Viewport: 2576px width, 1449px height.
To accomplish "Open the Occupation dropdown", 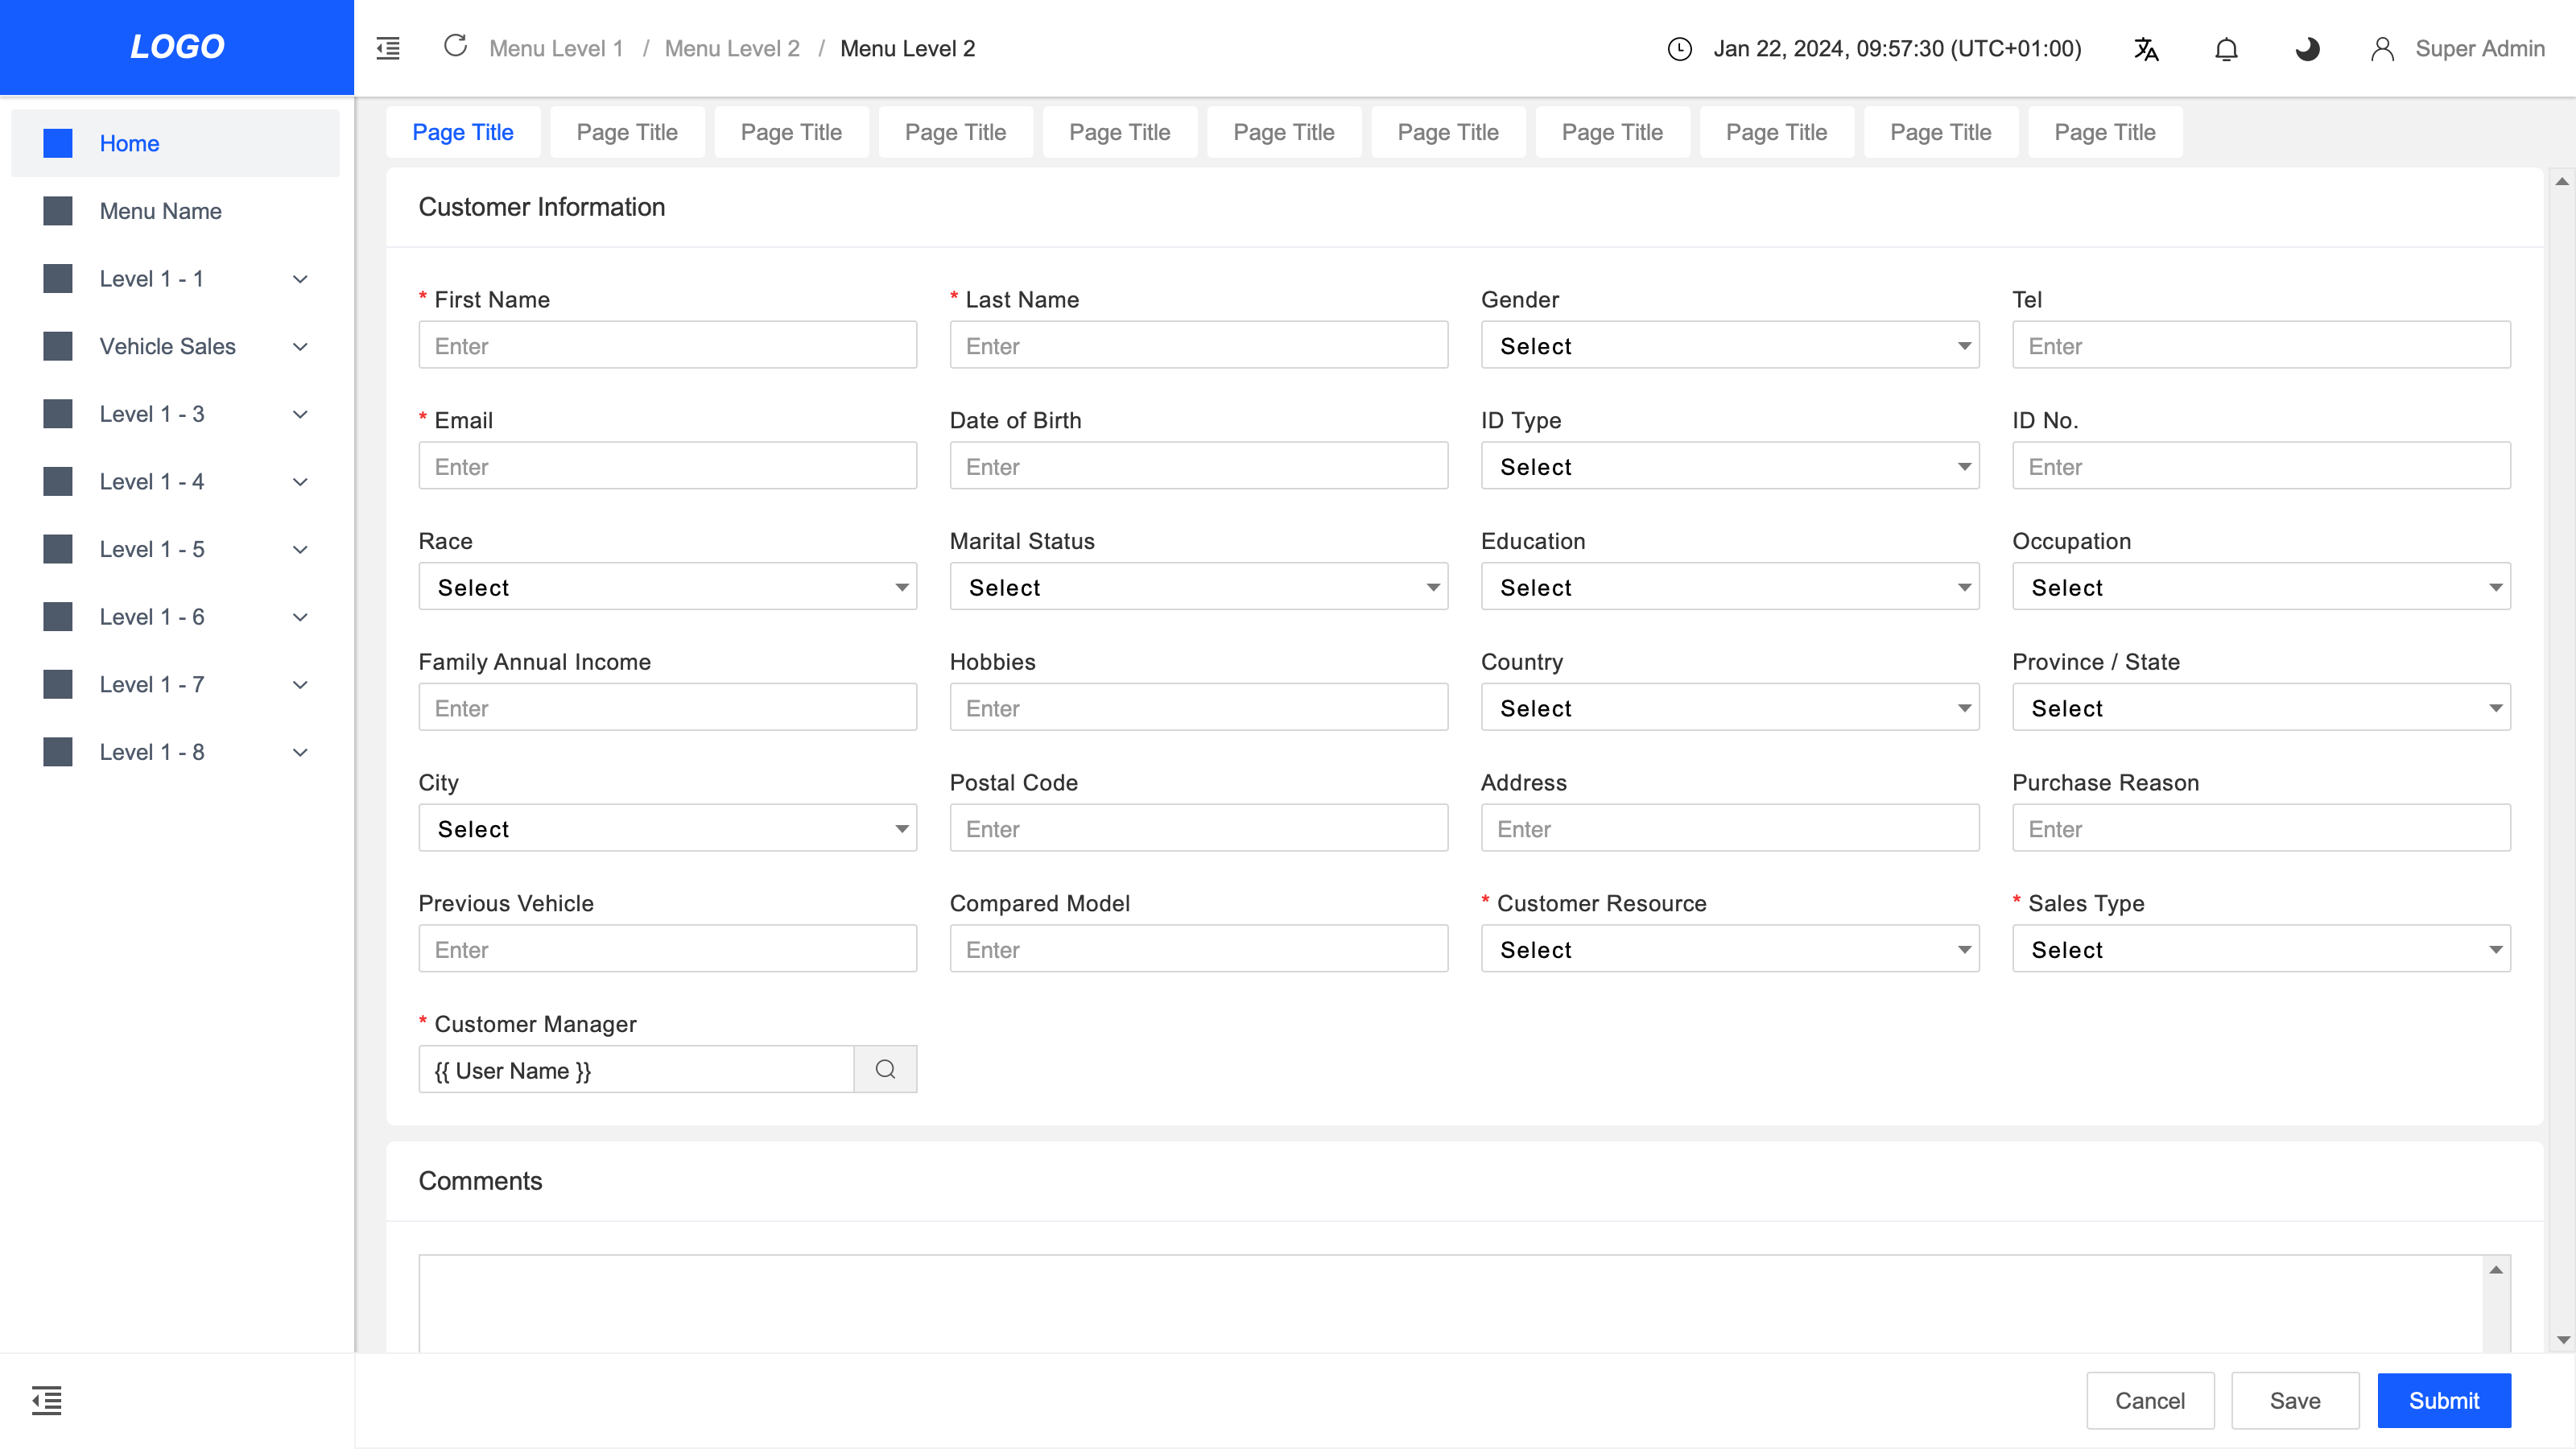I will pyautogui.click(x=2261, y=587).
